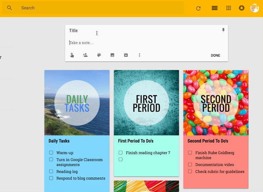Open the Google apps grid
The height and width of the screenshot is (192, 263).
[x=229, y=8]
